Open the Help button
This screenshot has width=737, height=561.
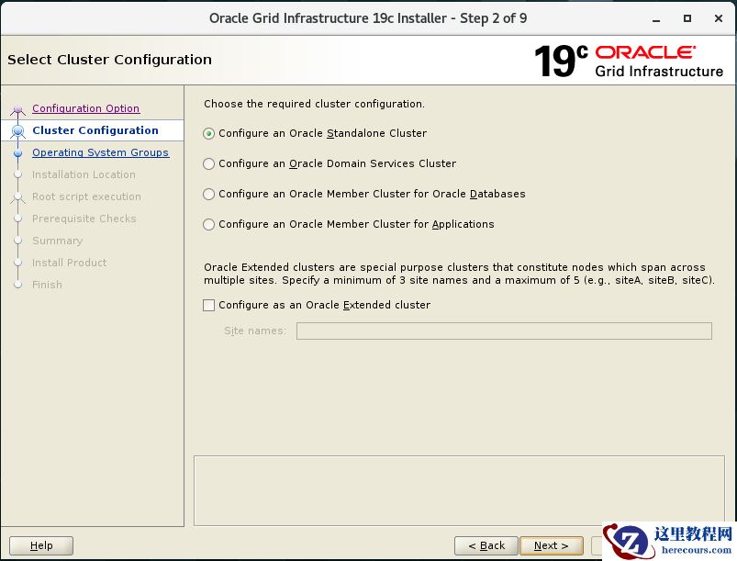(x=41, y=545)
